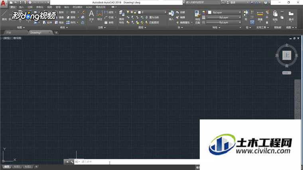Image resolution: width=303 pixels, height=170 pixels.
Task: Select the 直线 Line tool
Action: [4, 16]
